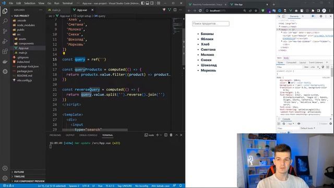Screen dimensions: 334x188
Task: Kill terminal with trash icon
Action: click(x=171, y=135)
